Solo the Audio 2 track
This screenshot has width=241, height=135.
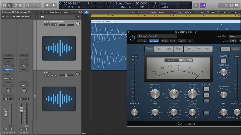click(x=48, y=75)
